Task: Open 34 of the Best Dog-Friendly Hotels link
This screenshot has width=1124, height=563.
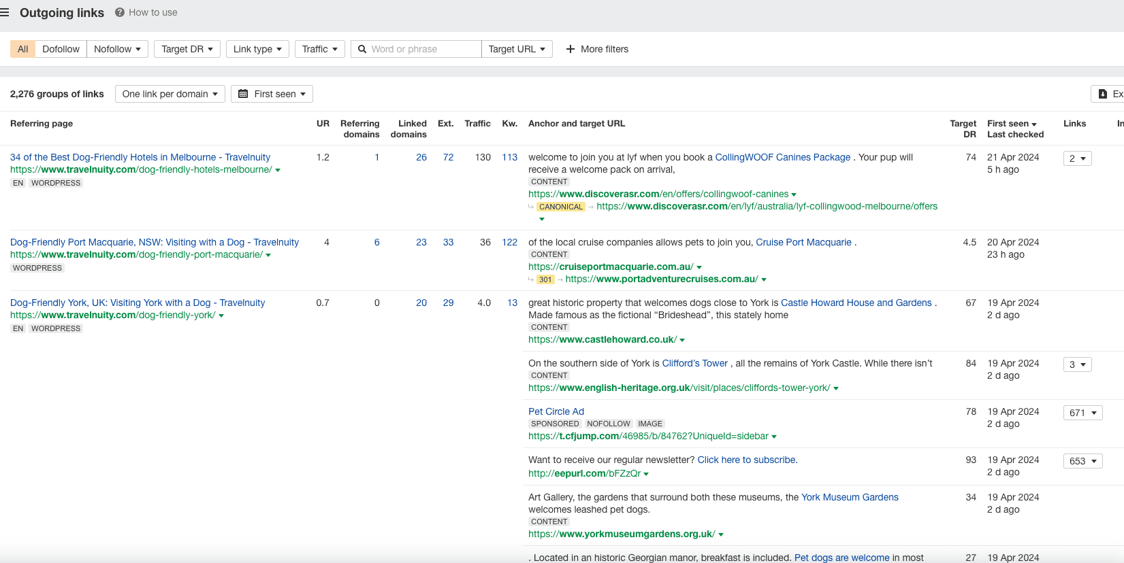Action: (x=140, y=157)
